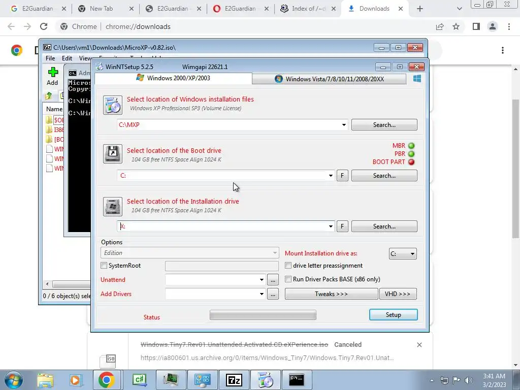Open the command prompt taskbar icon
The width and height of the screenshot is (520, 390).
click(296, 380)
